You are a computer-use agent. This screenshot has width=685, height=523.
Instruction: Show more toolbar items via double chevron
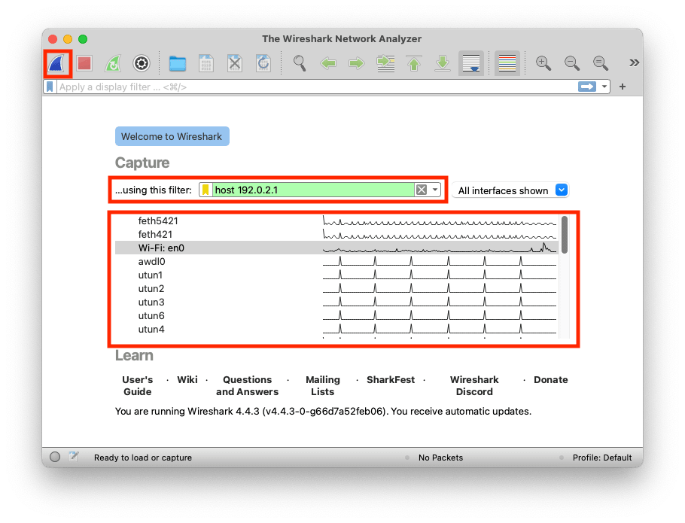(x=634, y=63)
